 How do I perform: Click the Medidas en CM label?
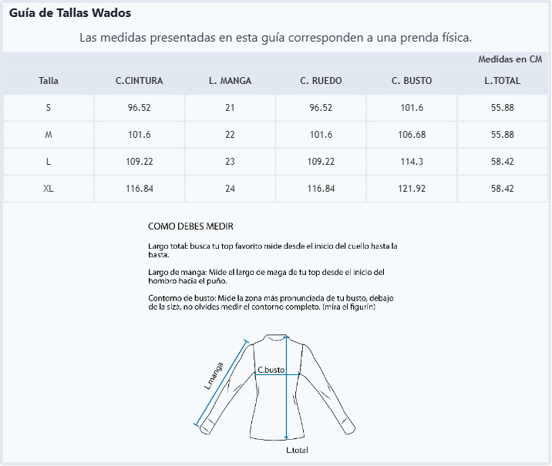point(510,59)
